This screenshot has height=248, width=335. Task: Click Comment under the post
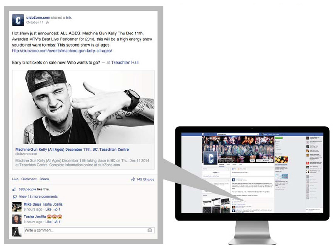point(29,179)
